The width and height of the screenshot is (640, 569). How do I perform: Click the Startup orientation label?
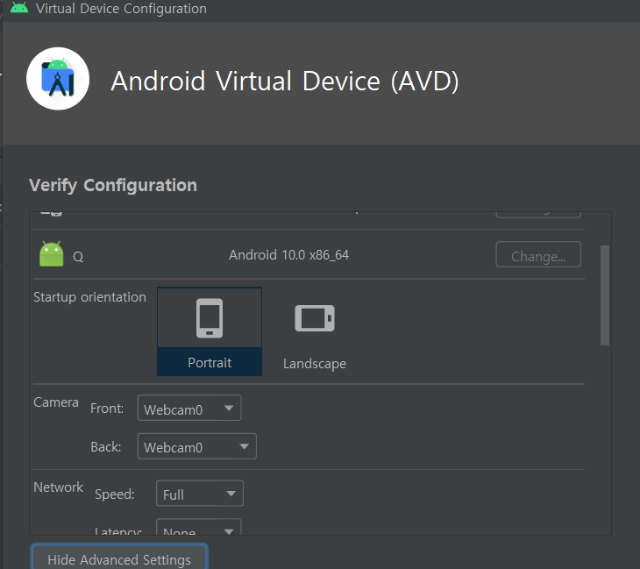coord(89,297)
